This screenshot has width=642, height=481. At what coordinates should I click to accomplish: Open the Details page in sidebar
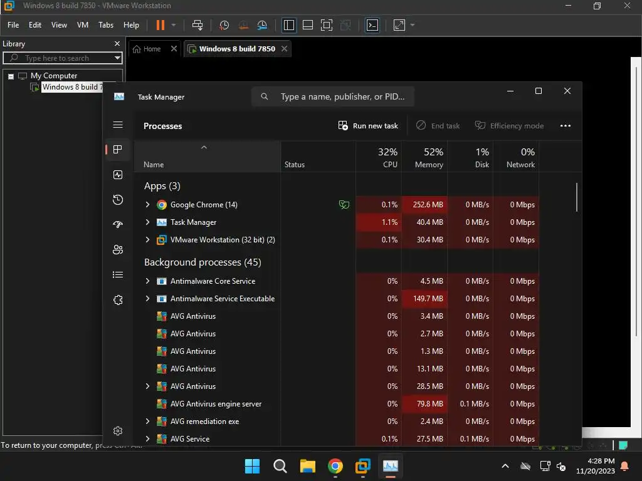(x=118, y=275)
